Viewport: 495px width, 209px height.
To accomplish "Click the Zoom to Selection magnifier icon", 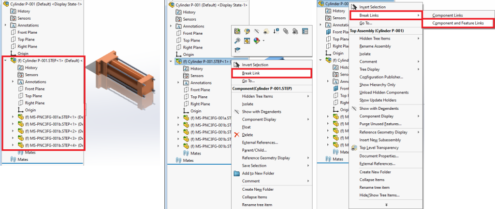I will tap(237, 41).
